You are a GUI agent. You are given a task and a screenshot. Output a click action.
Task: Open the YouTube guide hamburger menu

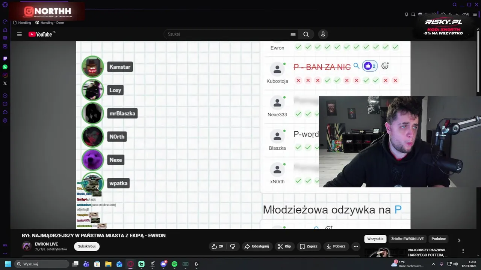[x=19, y=34]
